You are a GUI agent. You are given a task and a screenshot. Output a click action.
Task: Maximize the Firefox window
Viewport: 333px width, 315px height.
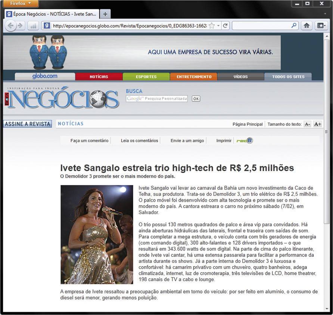pos(307,3)
